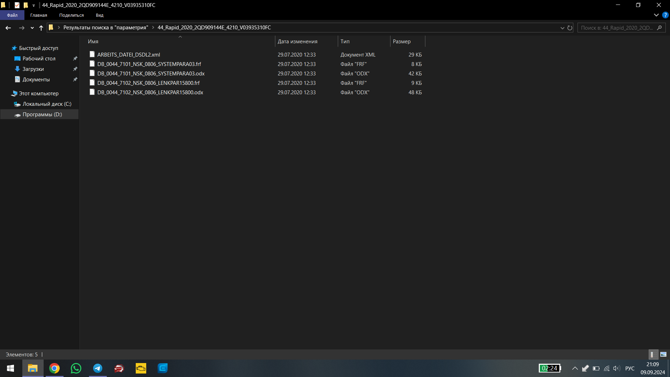Screen dimensions: 670x377
Task: Click the search results breadcrumb link
Action: [x=105, y=28]
